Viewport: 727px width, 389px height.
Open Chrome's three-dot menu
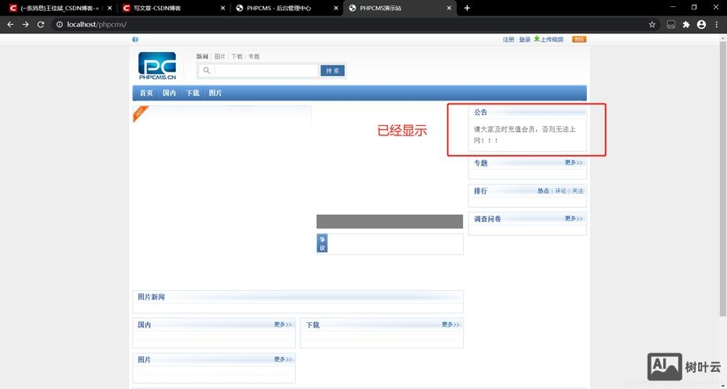[717, 25]
